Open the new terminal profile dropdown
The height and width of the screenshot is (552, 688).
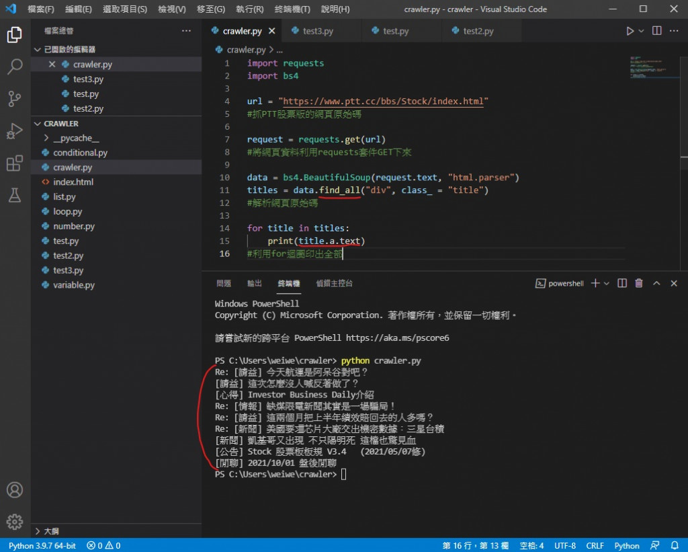pos(607,283)
